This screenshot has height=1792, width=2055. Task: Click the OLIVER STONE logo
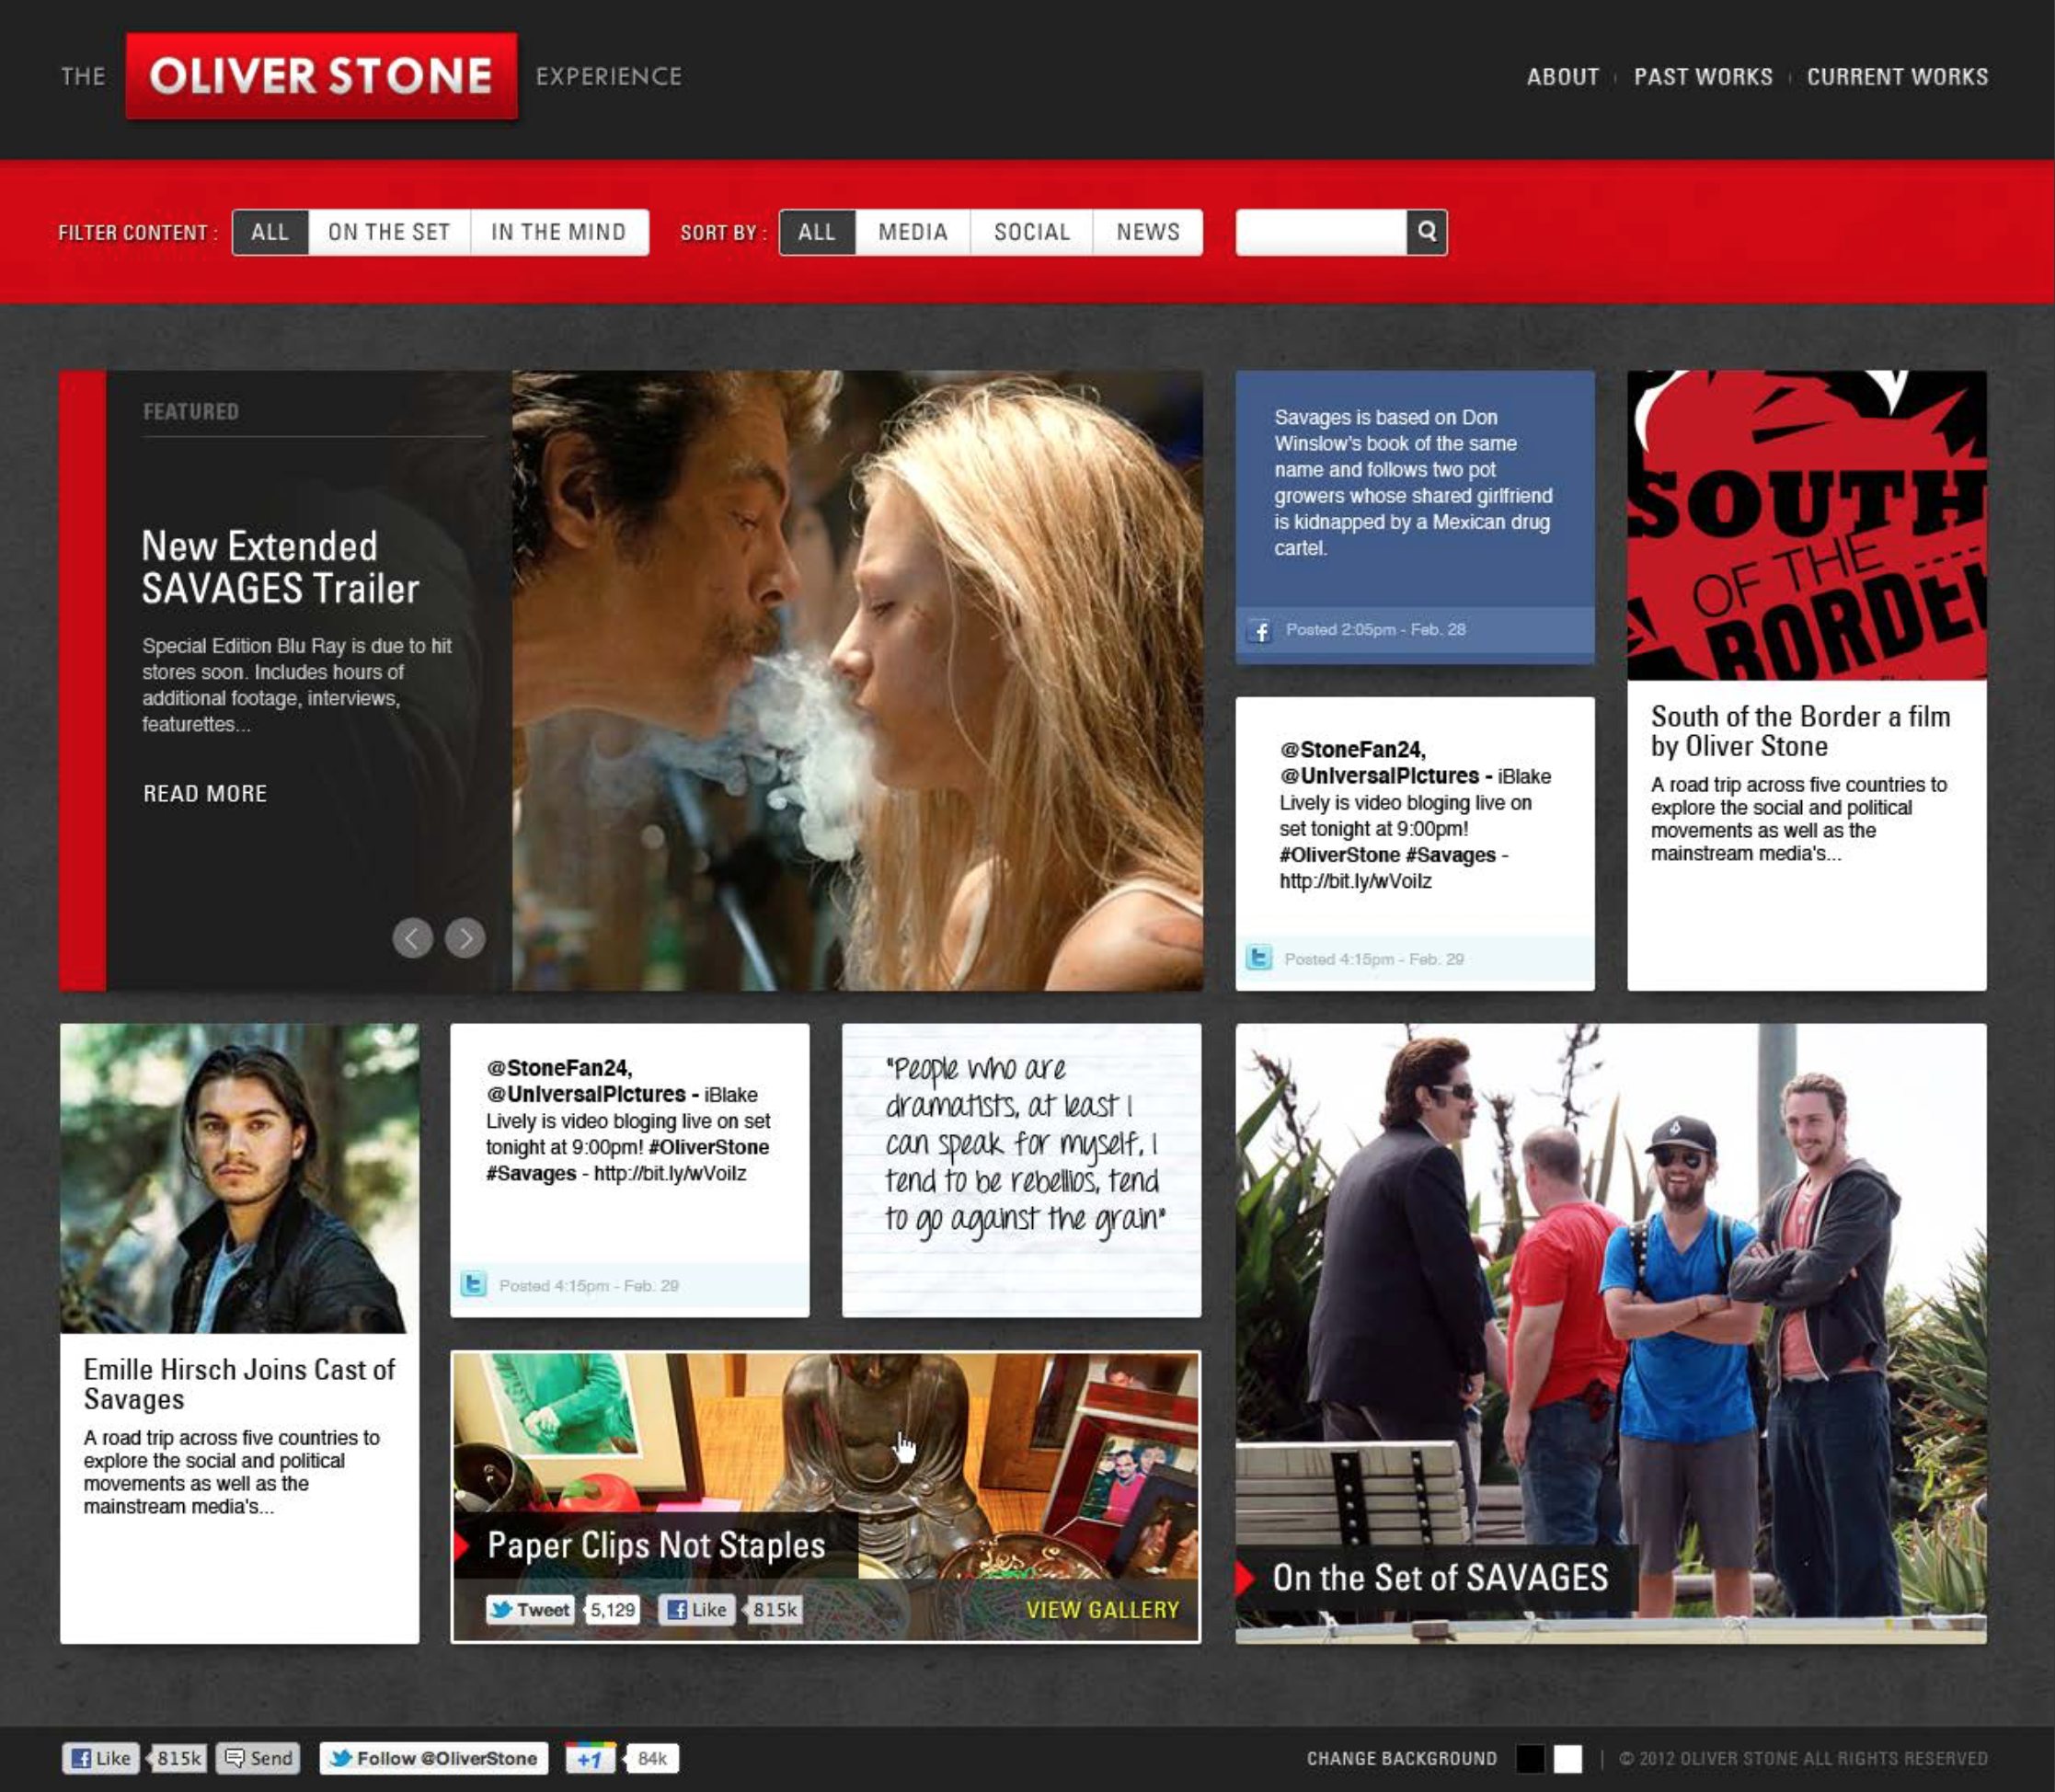(x=321, y=76)
